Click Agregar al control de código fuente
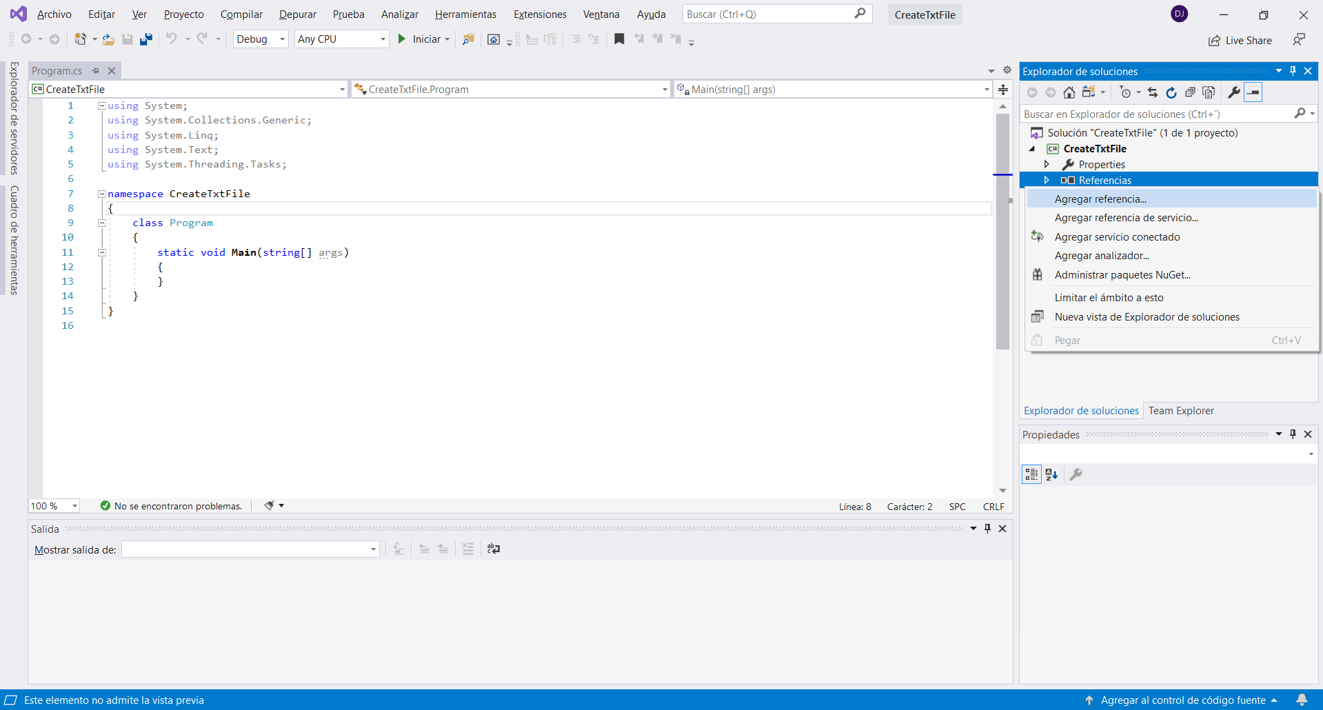Viewport: 1323px width, 710px height. pyautogui.click(x=1182, y=700)
